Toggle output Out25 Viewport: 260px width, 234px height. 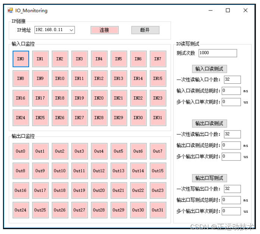tap(40, 210)
